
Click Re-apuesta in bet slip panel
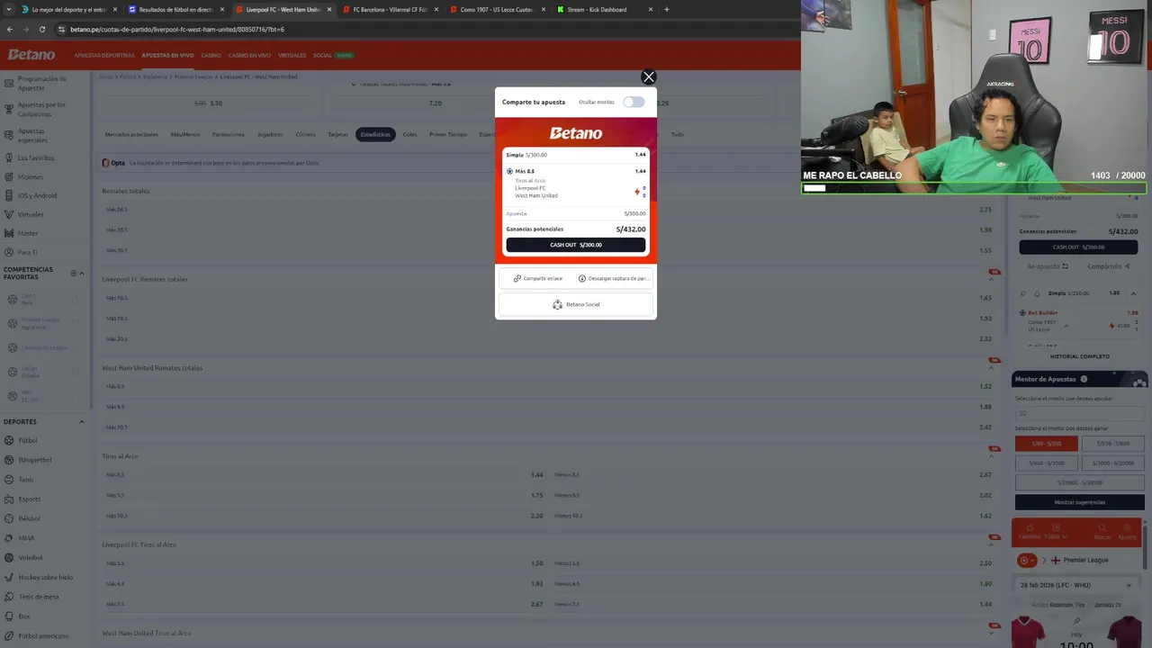pyautogui.click(x=1048, y=266)
